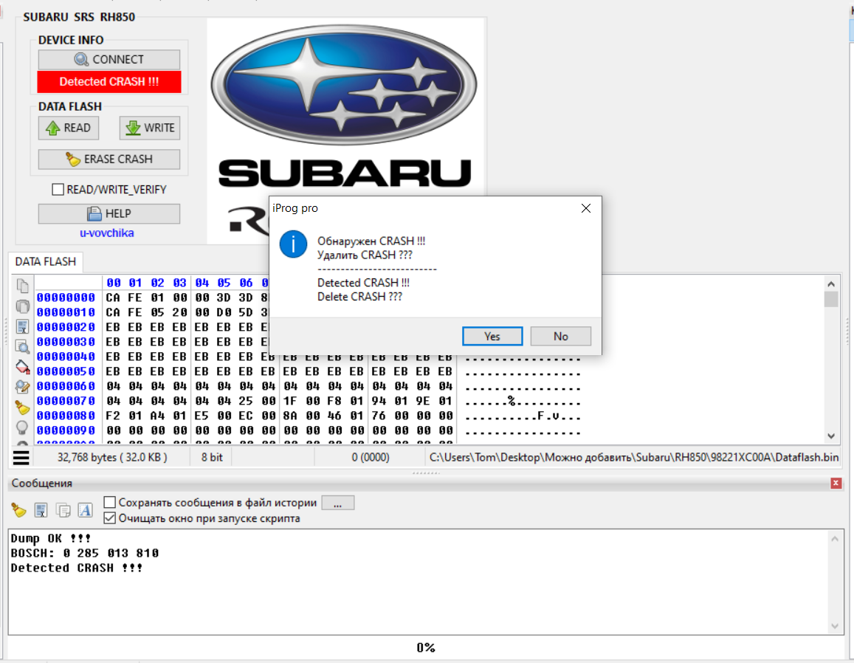Click No in the iProg pro dialog
The width and height of the screenshot is (854, 663).
click(x=560, y=336)
